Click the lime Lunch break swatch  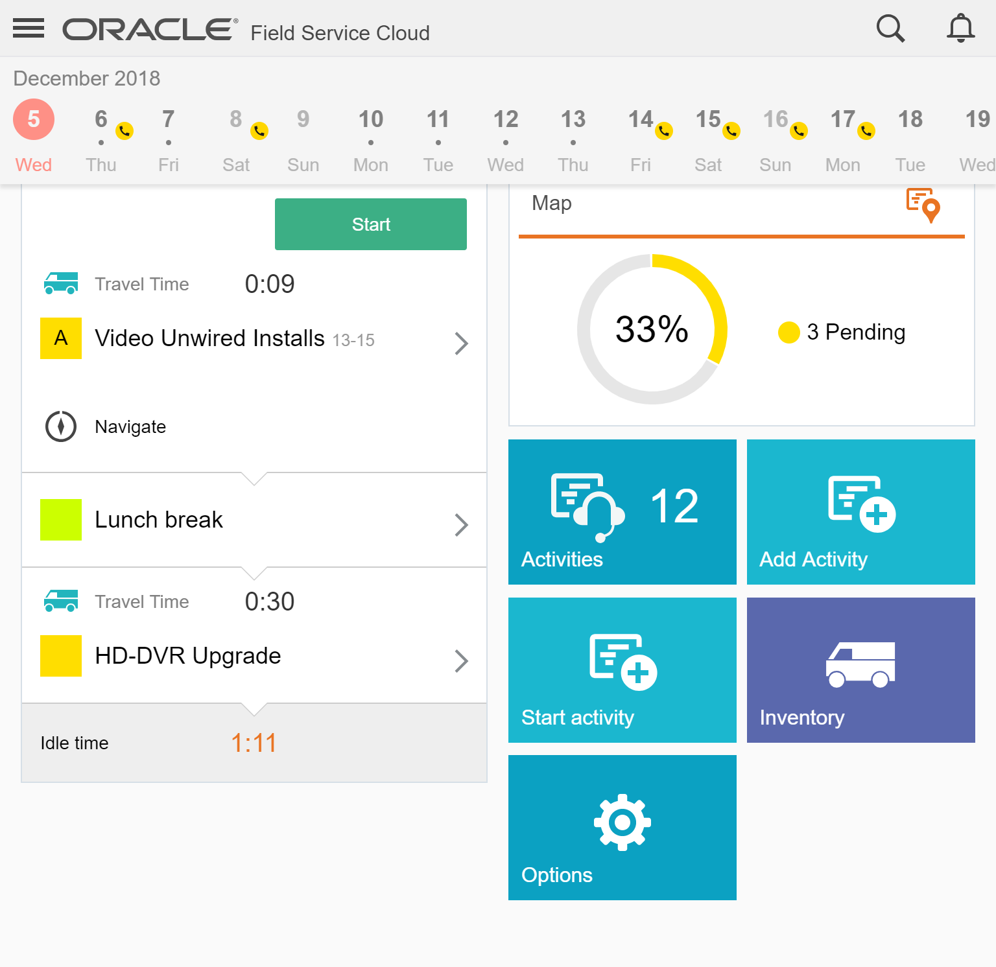(x=61, y=520)
